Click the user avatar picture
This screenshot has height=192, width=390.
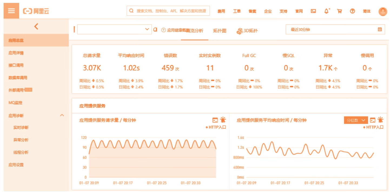click(383, 11)
